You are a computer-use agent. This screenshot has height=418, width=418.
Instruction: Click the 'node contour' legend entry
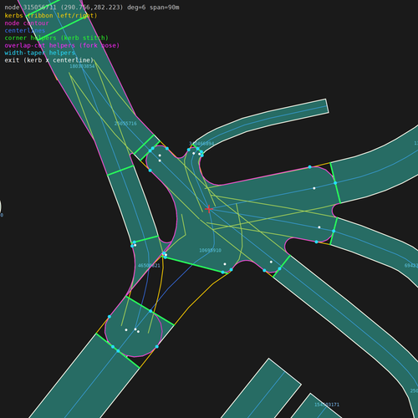point(27,23)
